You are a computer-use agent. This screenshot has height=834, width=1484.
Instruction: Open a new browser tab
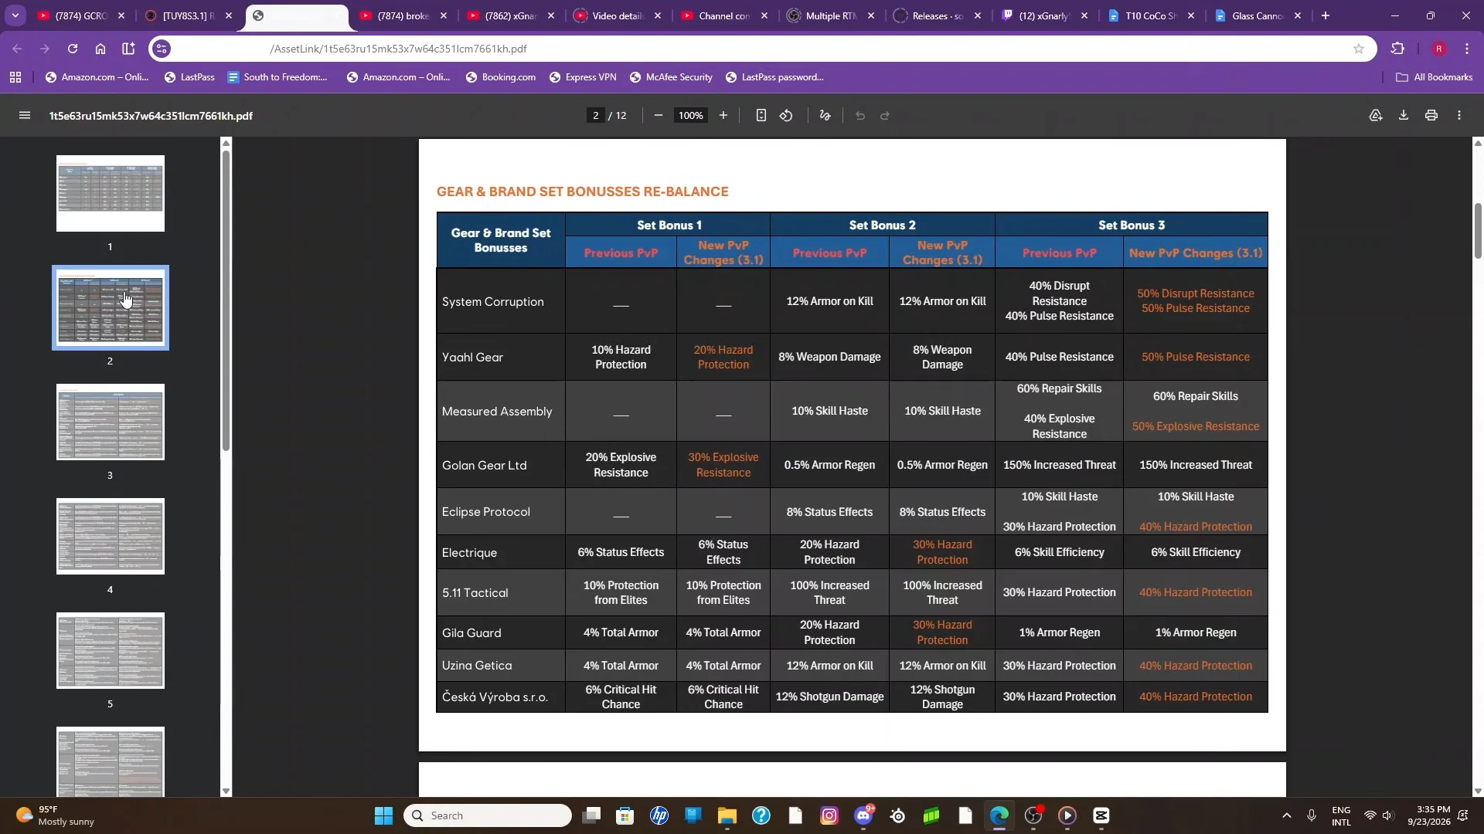[x=1326, y=15]
